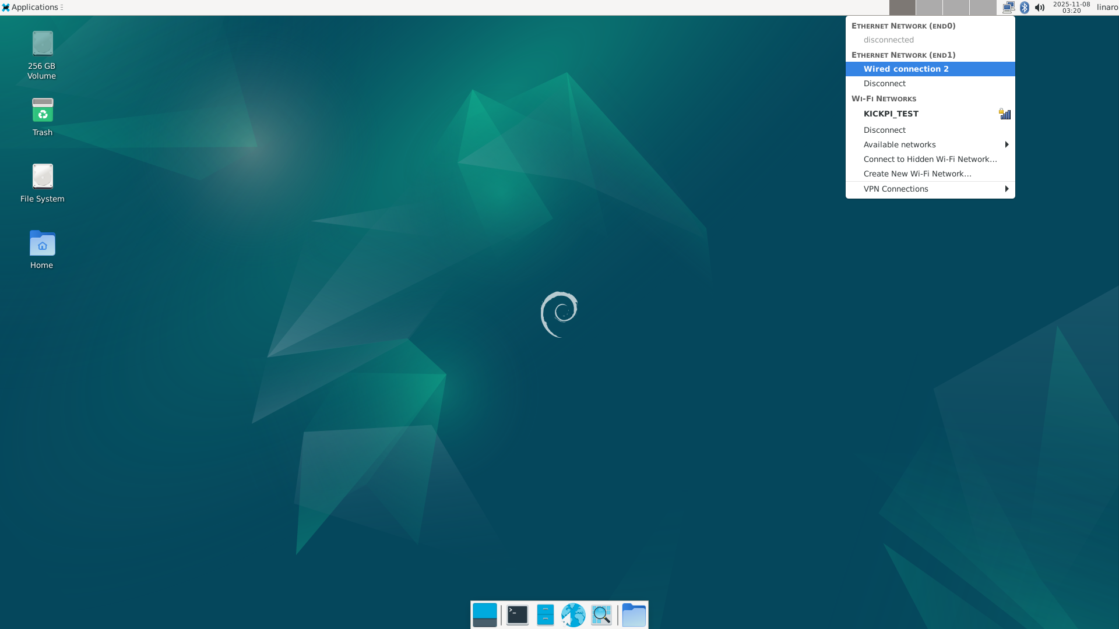The width and height of the screenshot is (1119, 629).
Task: Switch to the second workspace in the switcher
Action: tap(930, 8)
